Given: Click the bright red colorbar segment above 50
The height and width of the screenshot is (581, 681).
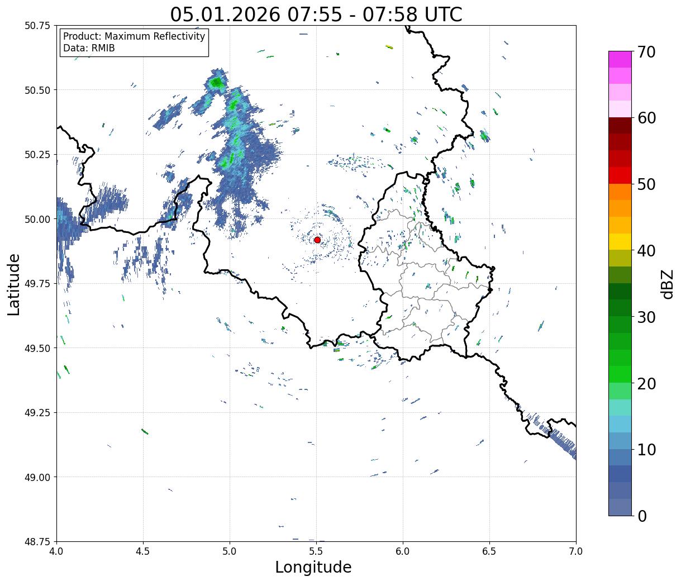Looking at the screenshot, I should coord(620,175).
